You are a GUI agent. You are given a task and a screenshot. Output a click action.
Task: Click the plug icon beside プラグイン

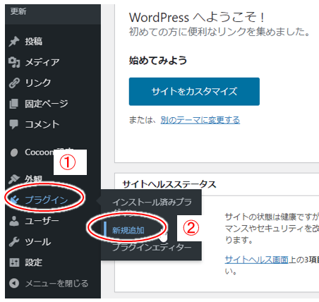(14, 200)
